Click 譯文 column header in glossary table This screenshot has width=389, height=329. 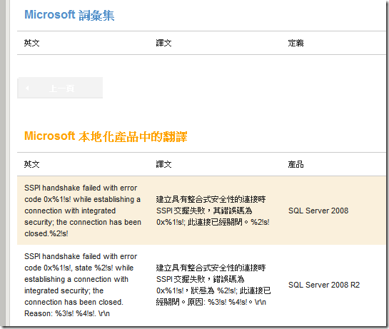[x=163, y=43]
